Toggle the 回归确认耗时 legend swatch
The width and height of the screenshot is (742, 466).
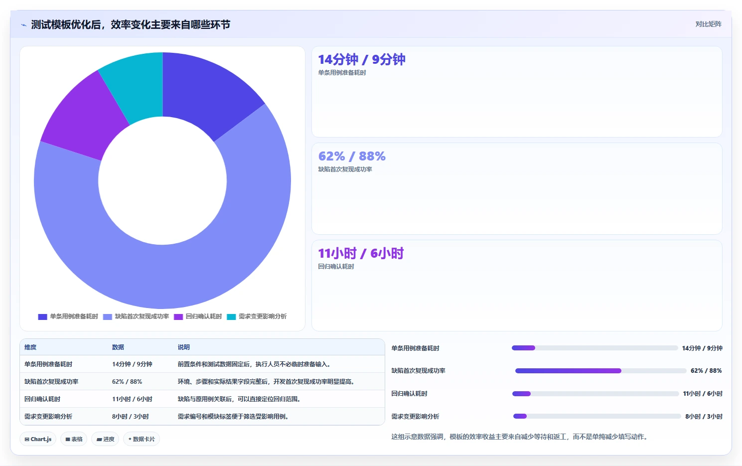coord(178,316)
